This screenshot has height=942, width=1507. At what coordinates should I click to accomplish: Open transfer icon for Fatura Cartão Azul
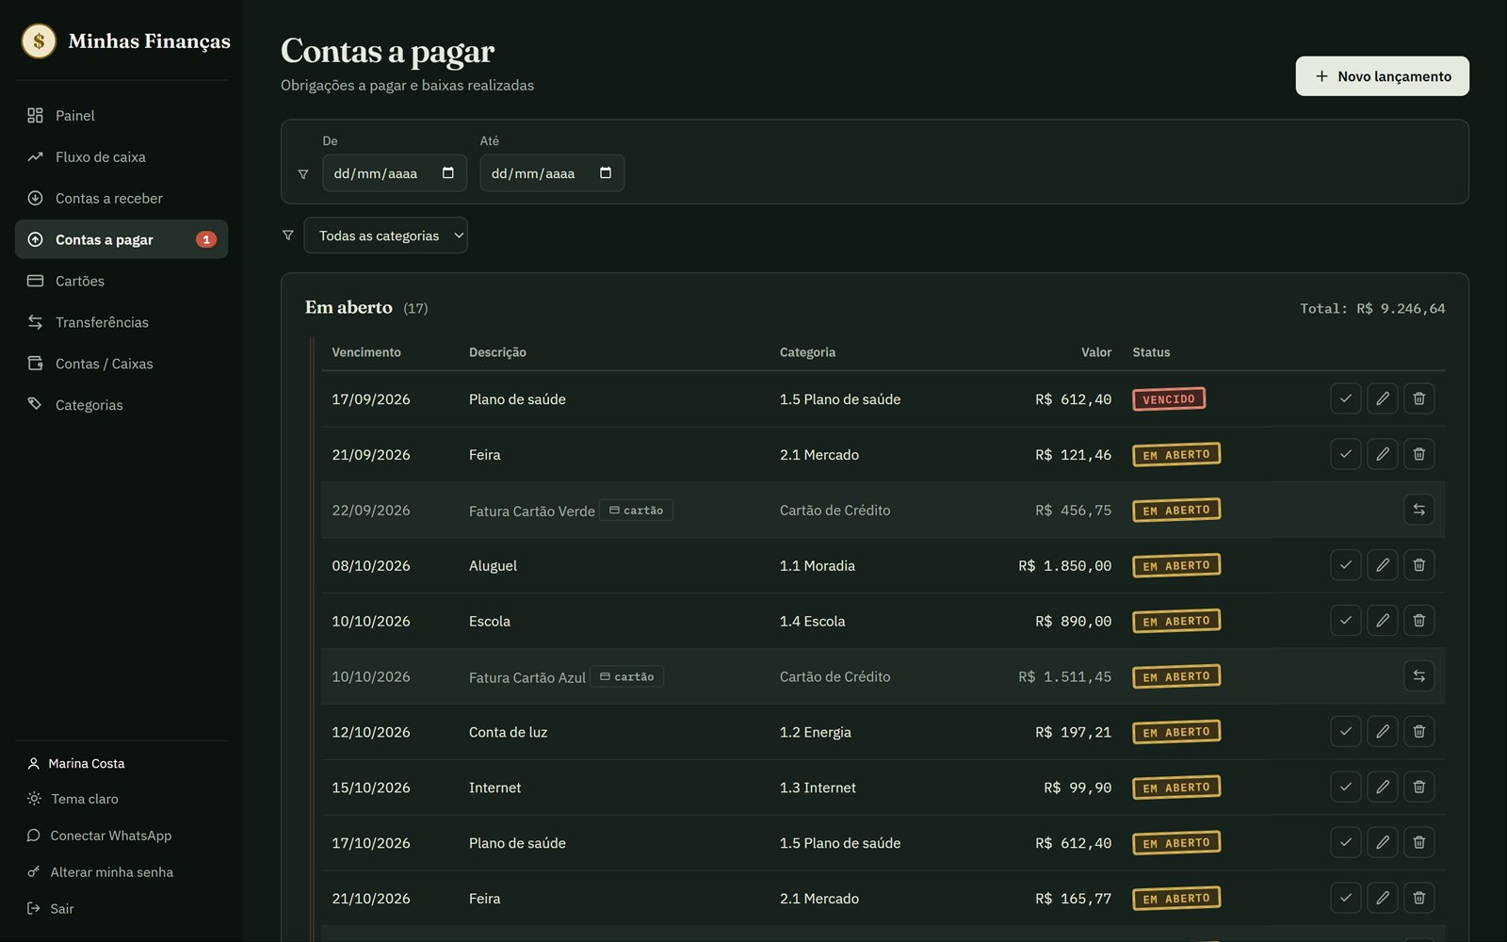click(x=1418, y=676)
